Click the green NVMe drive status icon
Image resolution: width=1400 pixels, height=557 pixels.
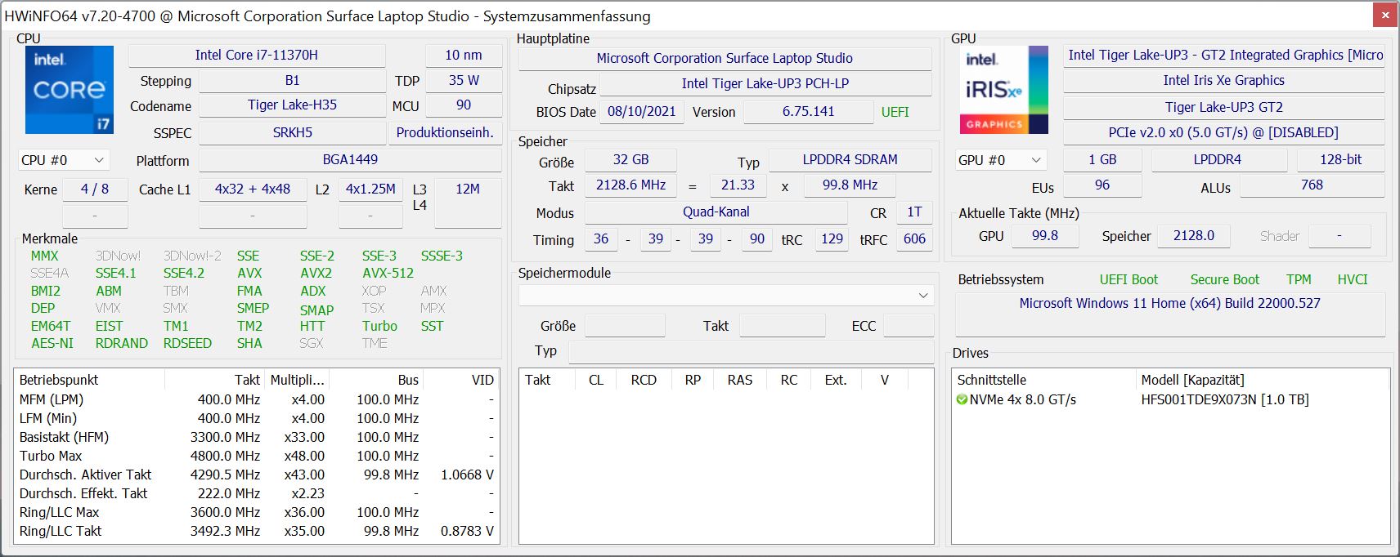(x=962, y=400)
